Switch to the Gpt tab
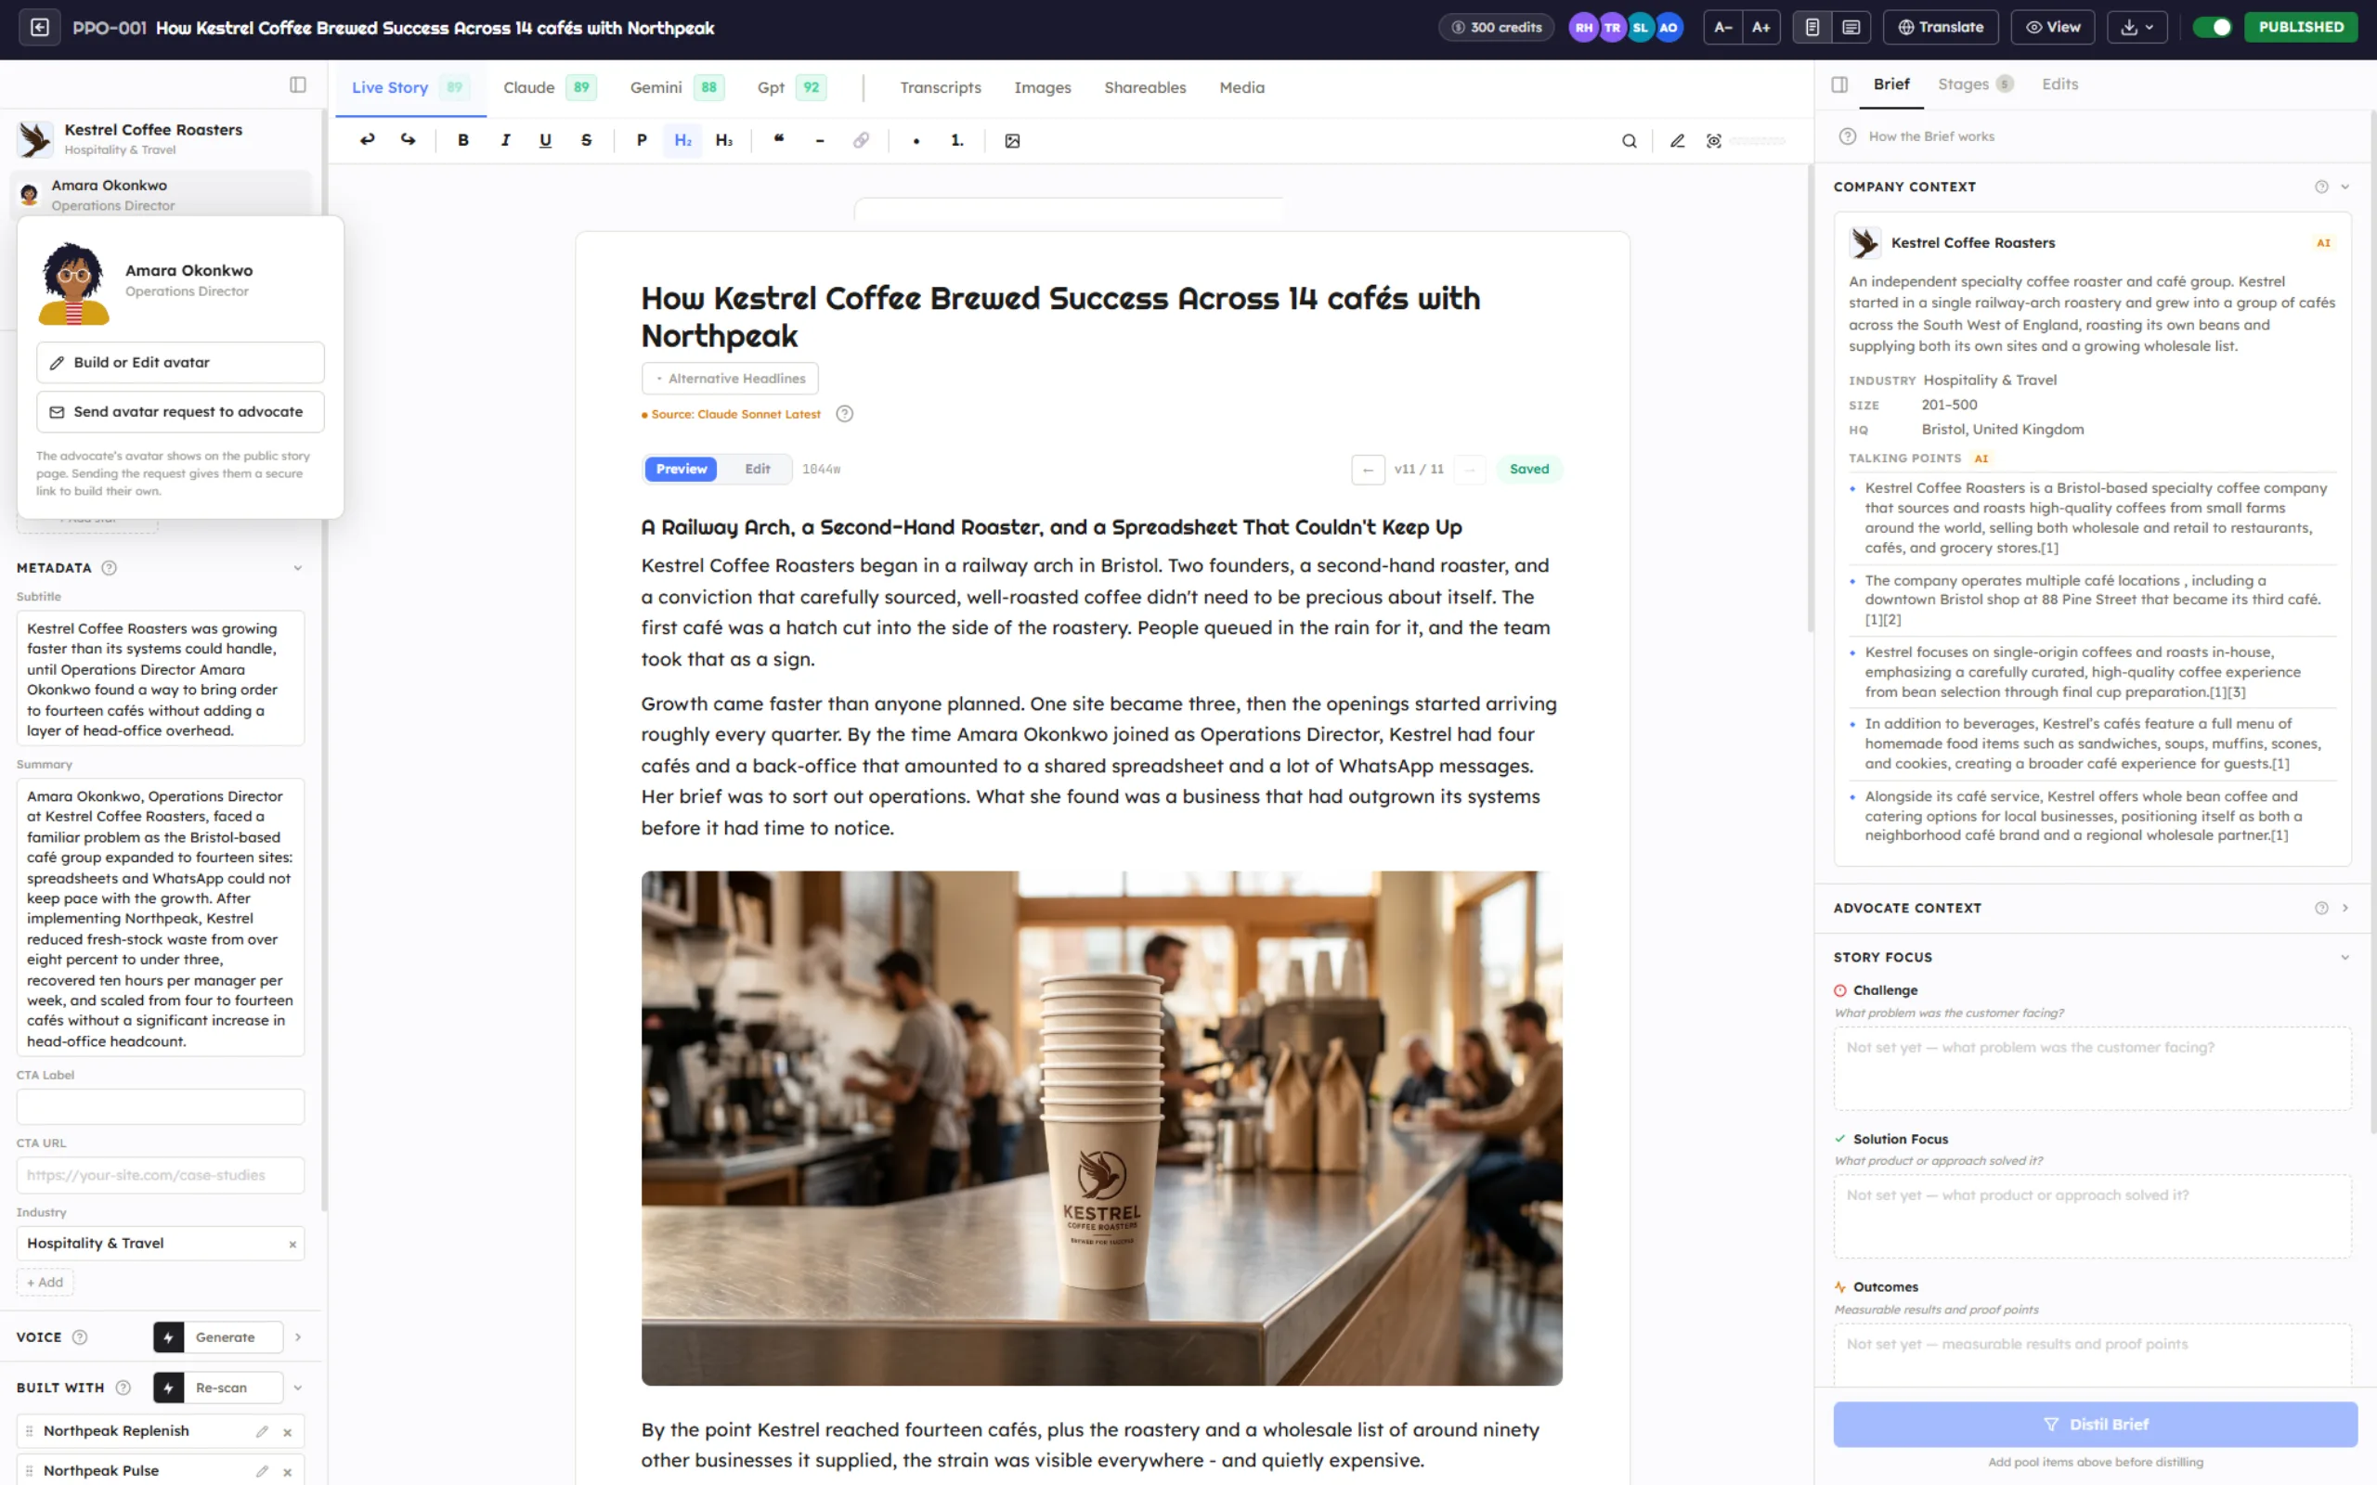The width and height of the screenshot is (2377, 1485). (x=791, y=87)
